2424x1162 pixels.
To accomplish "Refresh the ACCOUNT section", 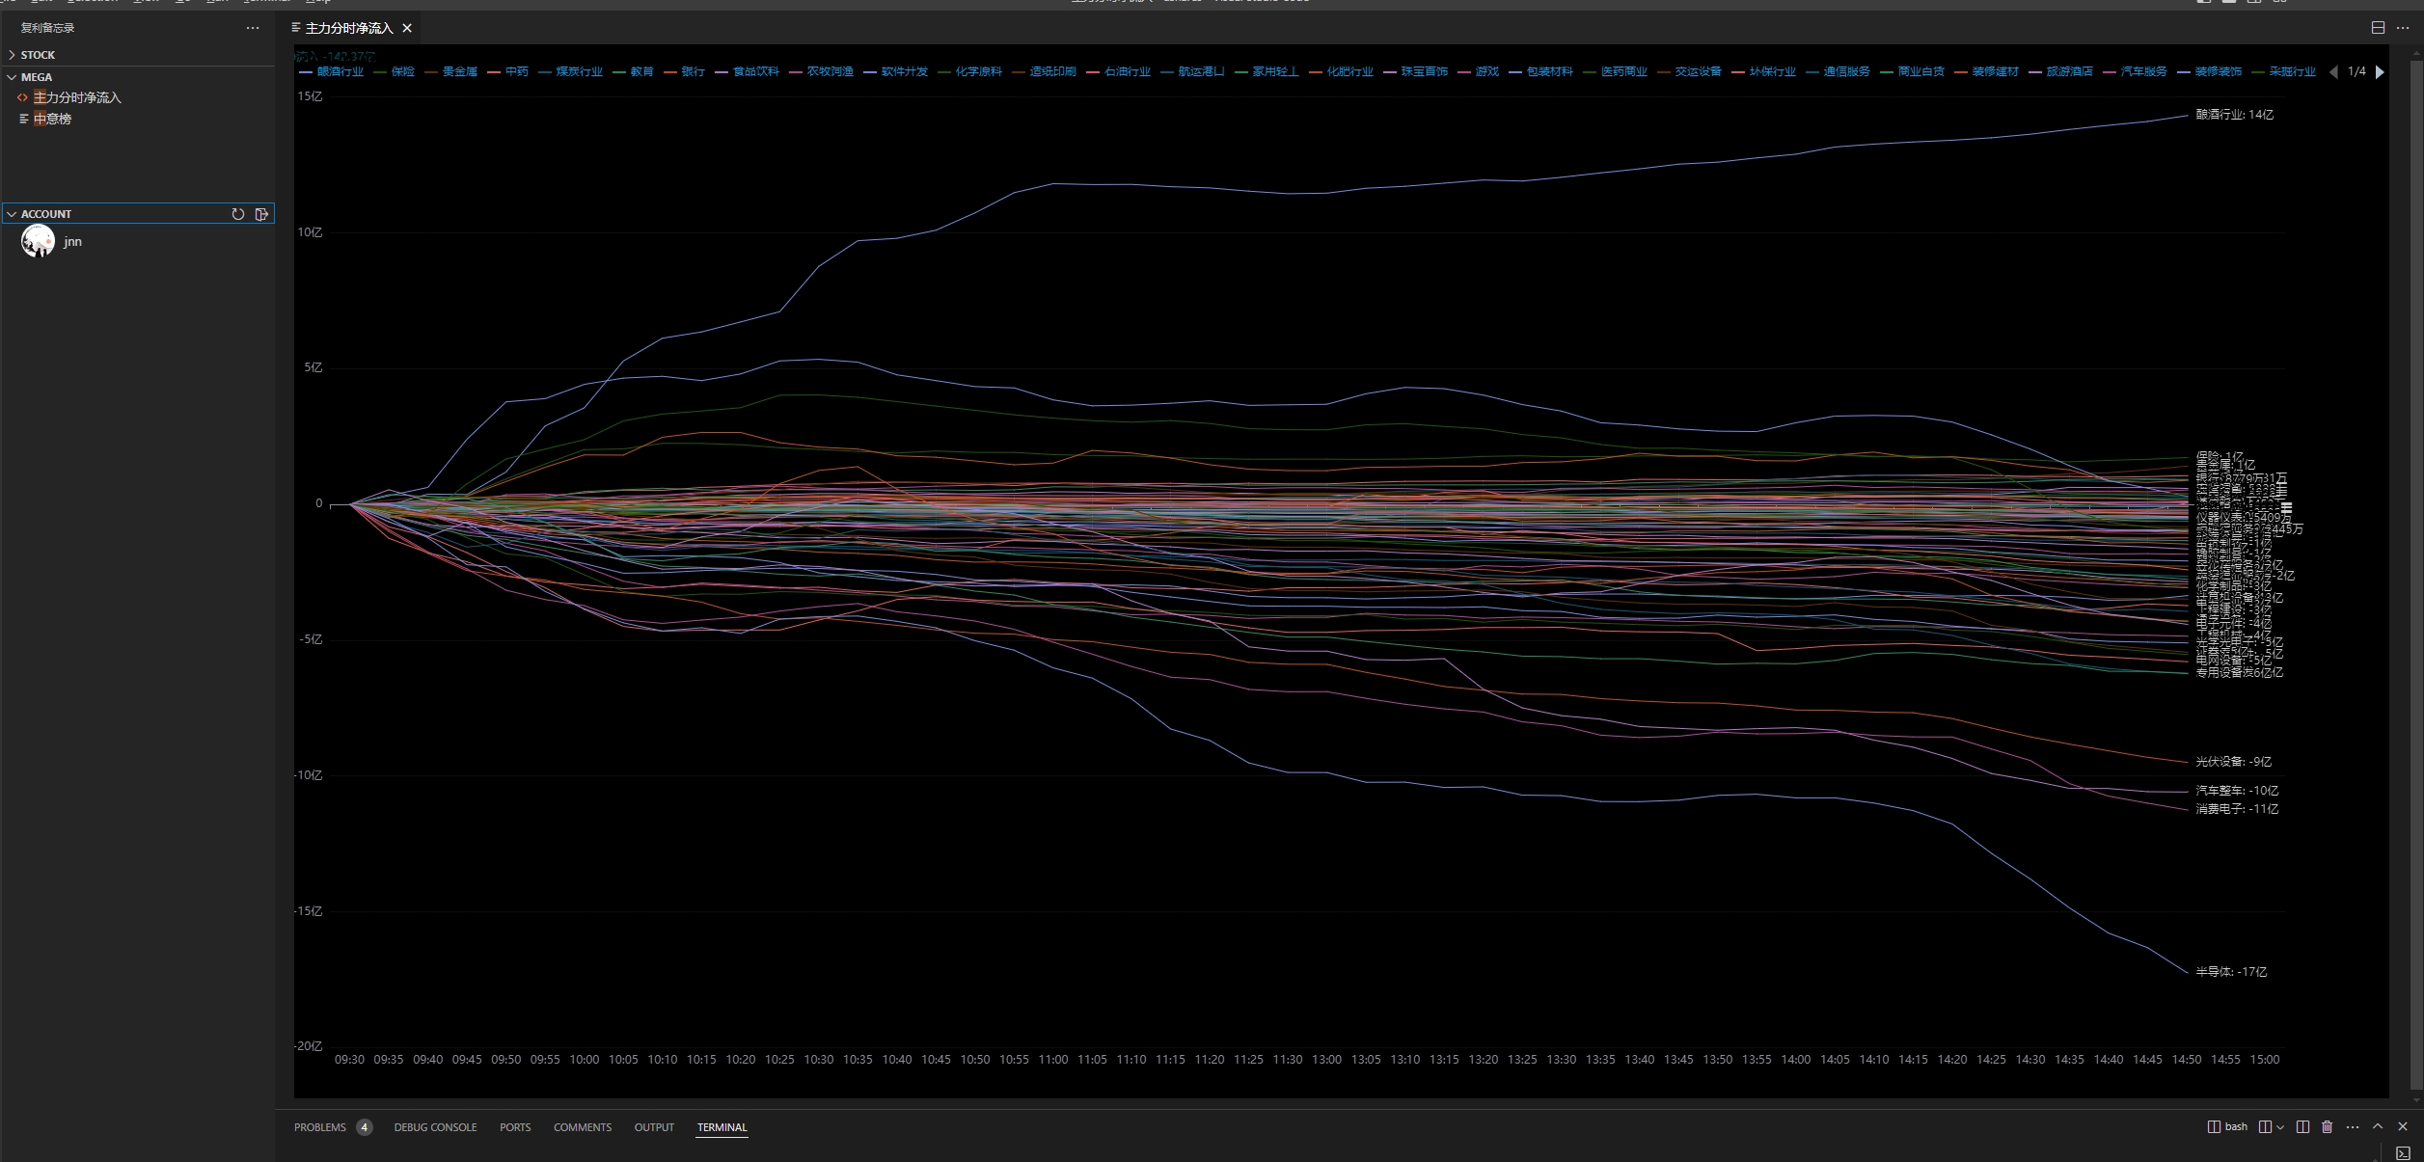I will [238, 214].
